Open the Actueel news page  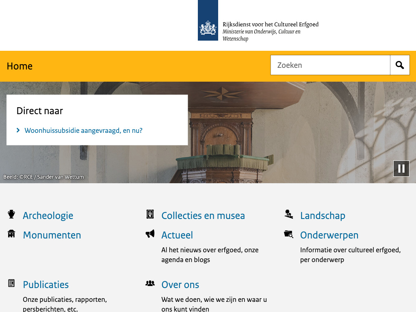pyautogui.click(x=177, y=235)
